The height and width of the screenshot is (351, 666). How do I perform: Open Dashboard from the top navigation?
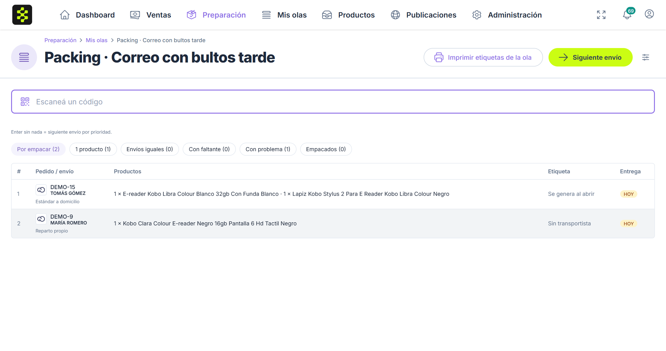[x=87, y=15]
